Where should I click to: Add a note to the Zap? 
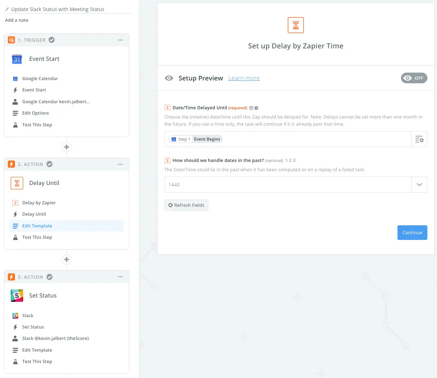click(x=17, y=20)
